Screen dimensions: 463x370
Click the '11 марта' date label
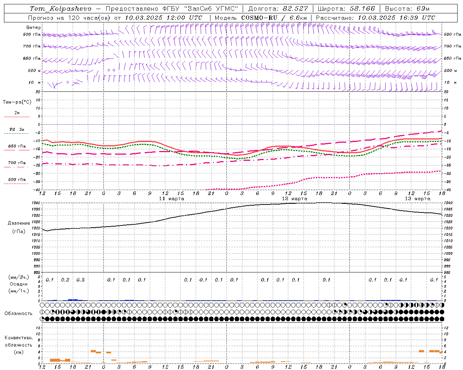[171, 199]
